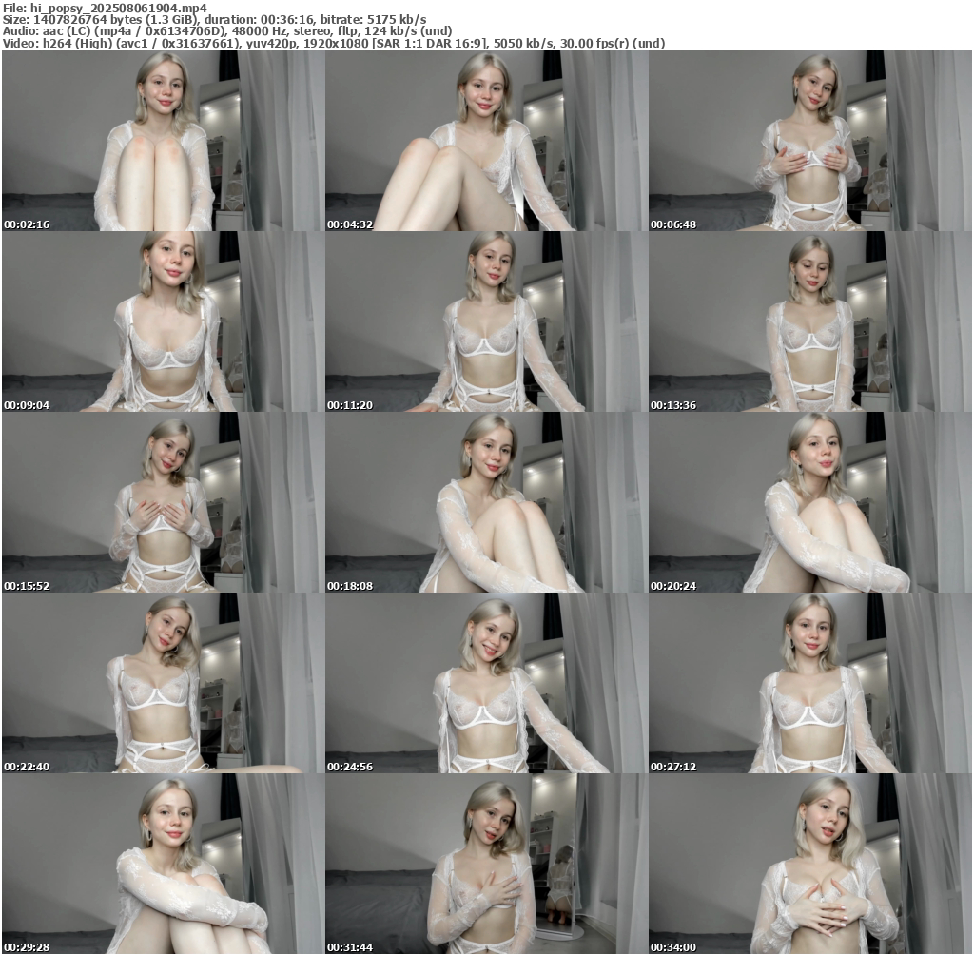Open the frame at 00:13:36
The image size is (974, 954).
coord(810,321)
